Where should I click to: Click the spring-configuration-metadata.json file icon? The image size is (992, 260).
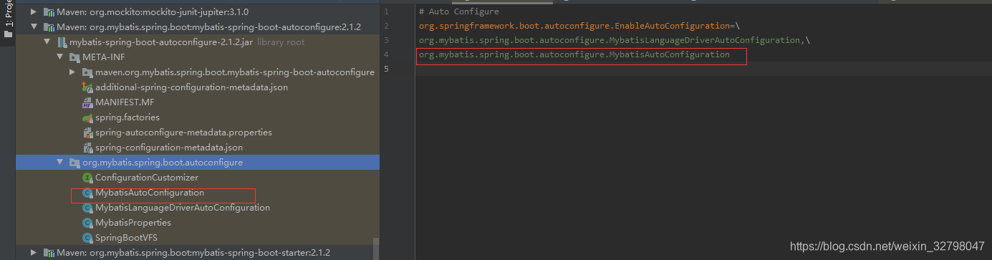click(x=87, y=148)
